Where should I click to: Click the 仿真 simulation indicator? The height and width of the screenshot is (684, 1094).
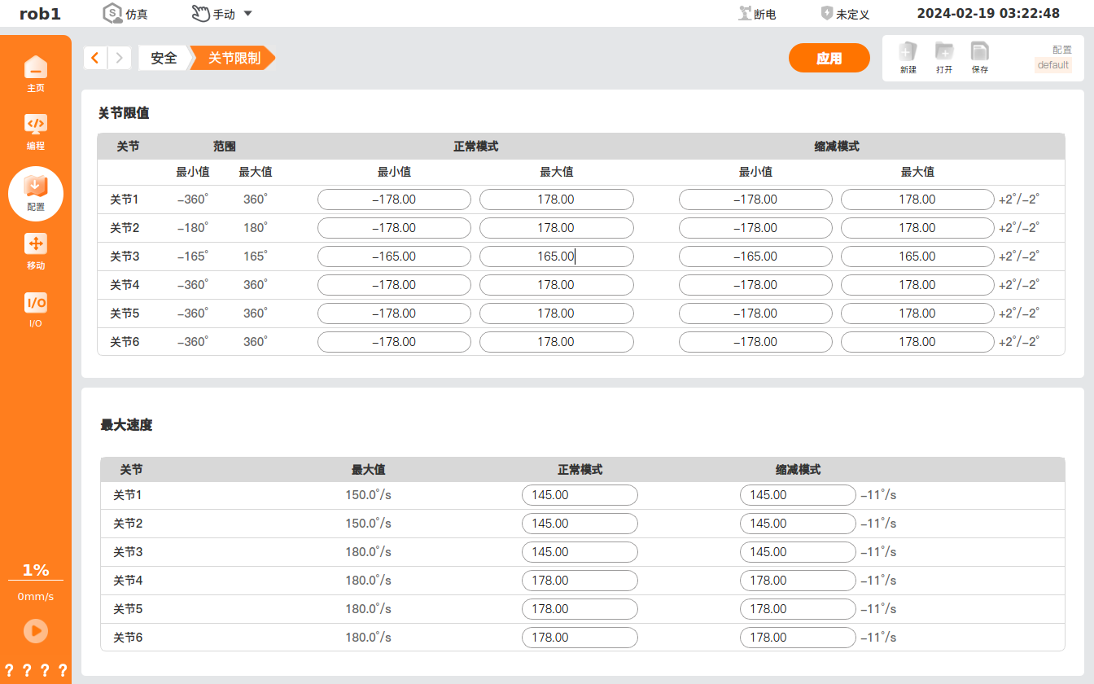[125, 14]
